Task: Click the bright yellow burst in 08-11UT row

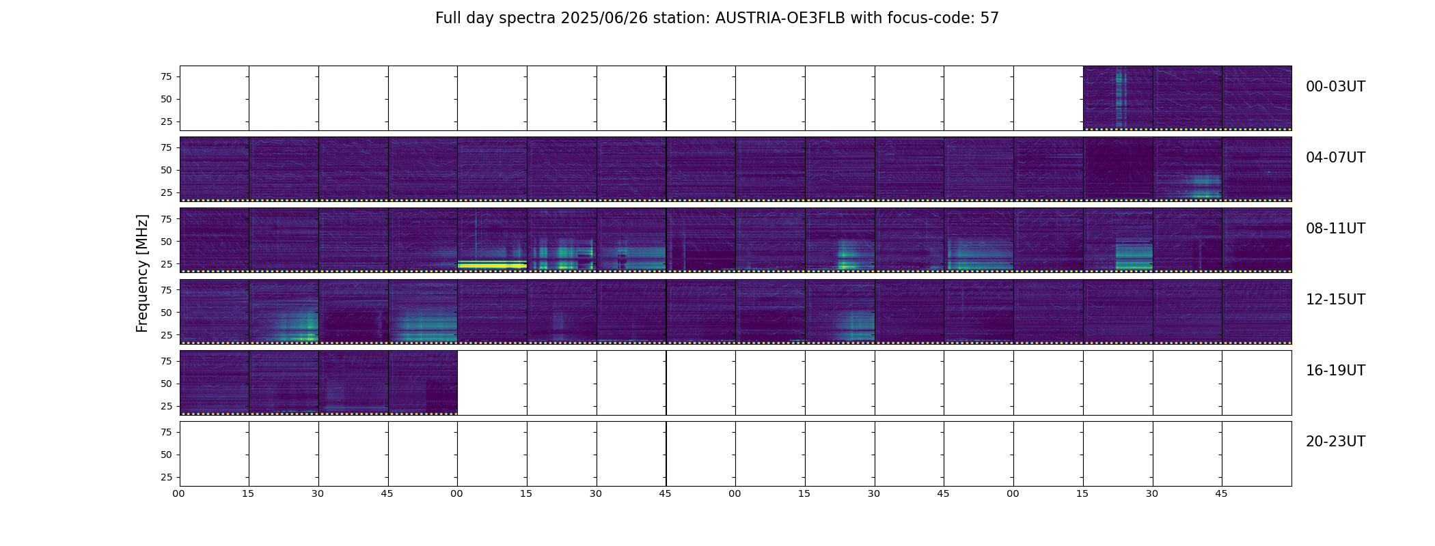Action: click(492, 264)
